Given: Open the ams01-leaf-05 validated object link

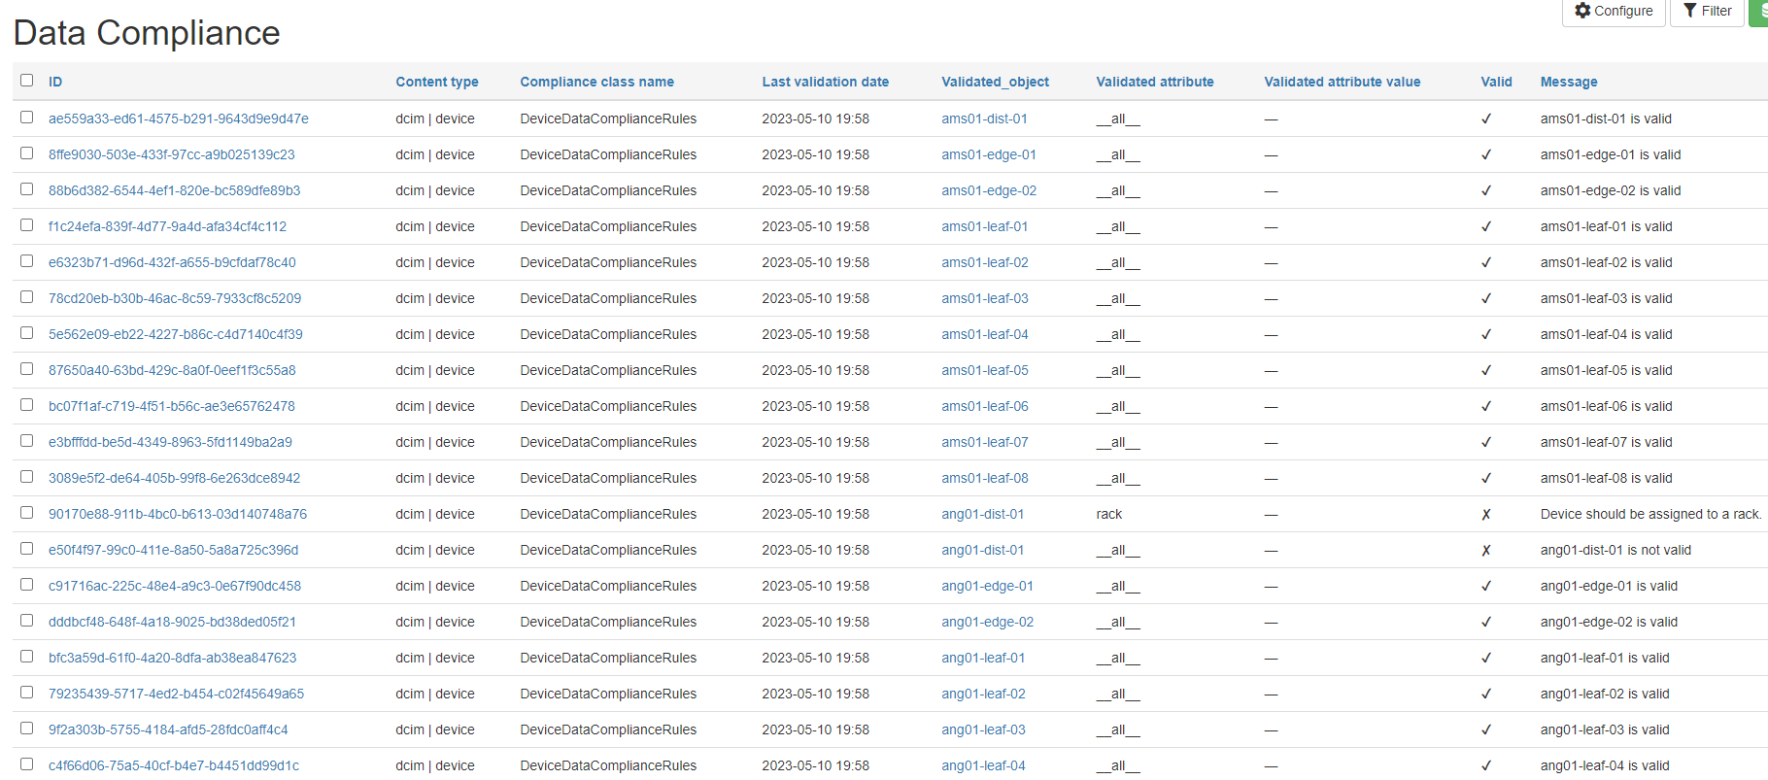Looking at the screenshot, I should [984, 371].
